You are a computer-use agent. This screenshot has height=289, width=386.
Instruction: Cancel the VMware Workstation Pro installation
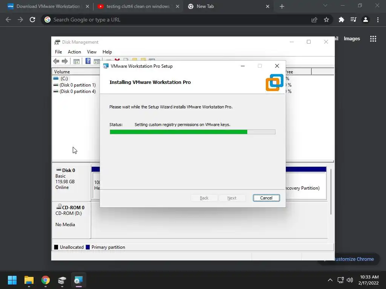[266, 198]
